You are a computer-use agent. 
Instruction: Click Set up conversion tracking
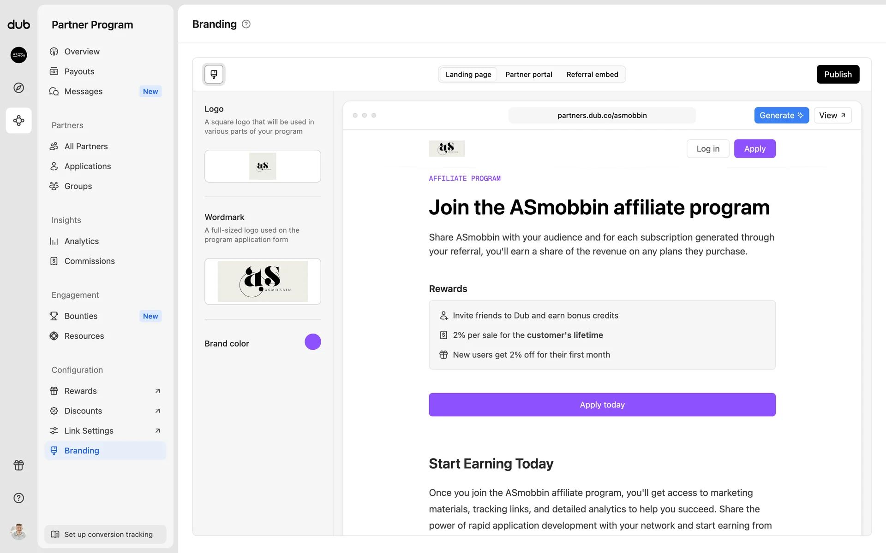click(105, 534)
